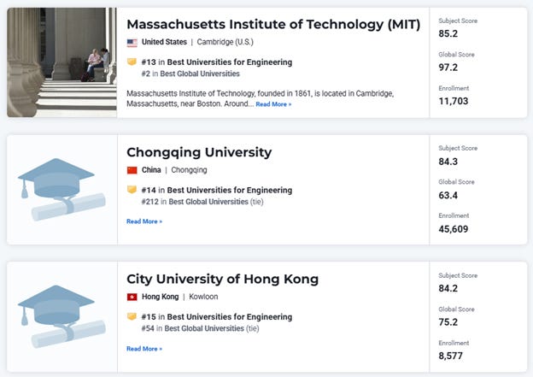Image resolution: width=533 pixels, height=377 pixels.
Task: Click Chongqing University graduation cap placeholder image
Action: 61,190
